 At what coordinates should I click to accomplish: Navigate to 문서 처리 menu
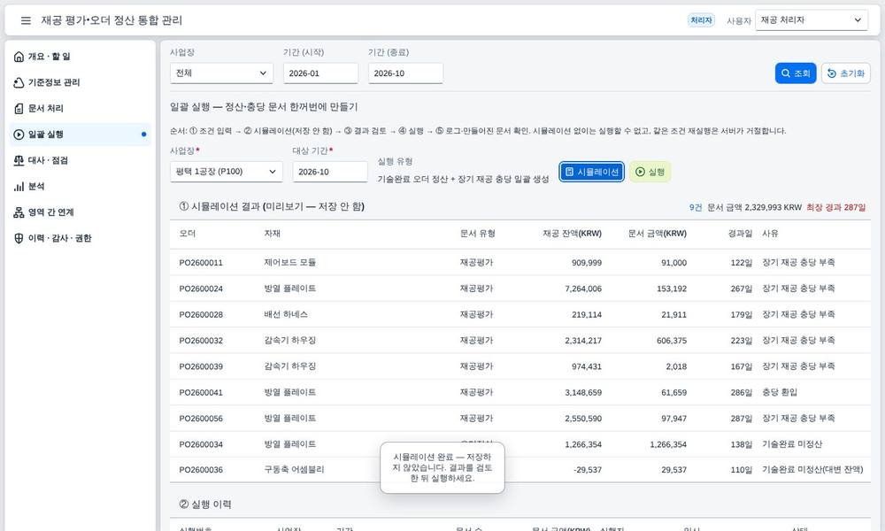click(x=81, y=108)
